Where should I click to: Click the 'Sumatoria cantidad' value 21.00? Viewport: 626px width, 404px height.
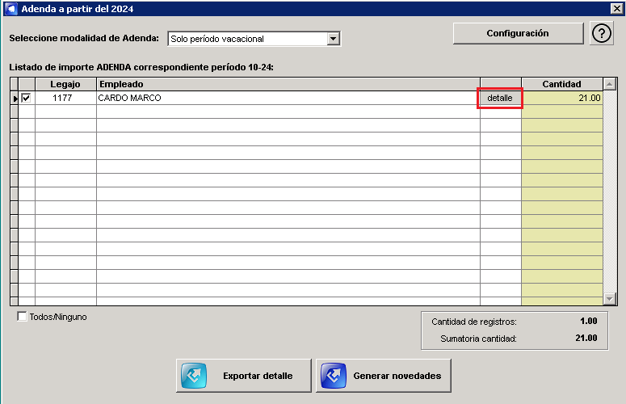(x=586, y=338)
